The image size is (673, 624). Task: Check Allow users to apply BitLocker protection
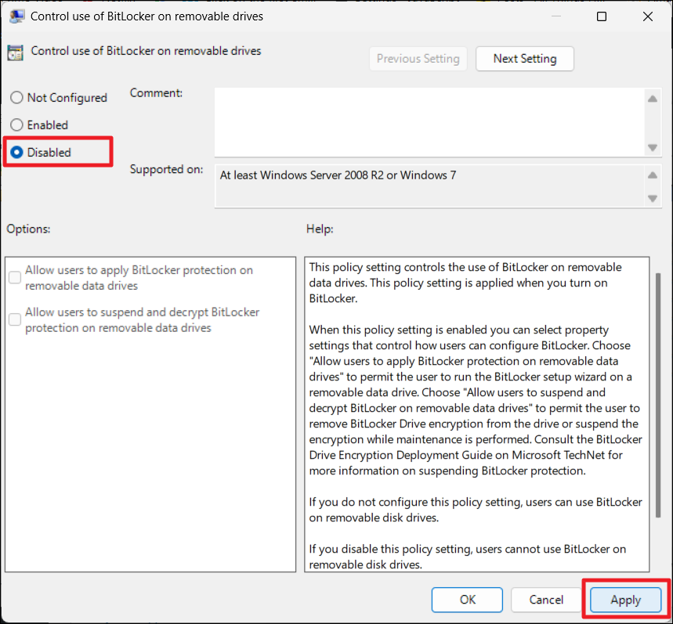point(15,277)
